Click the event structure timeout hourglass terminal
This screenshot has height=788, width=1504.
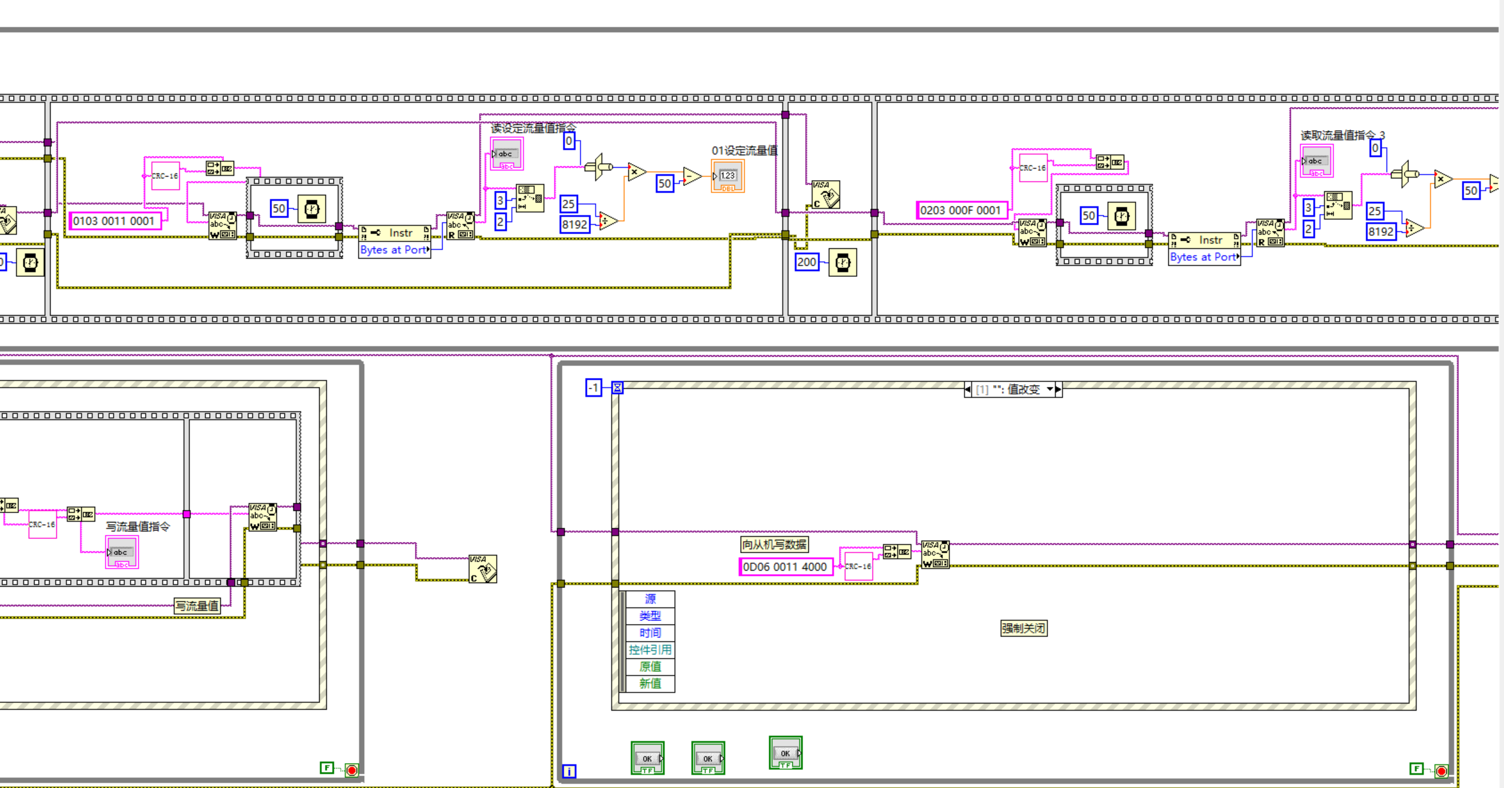[x=617, y=388]
